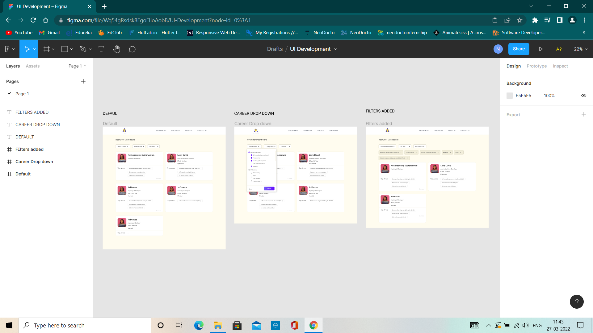Open the 22% zoom dropdown
Viewport: 593px width, 333px height.
581,49
